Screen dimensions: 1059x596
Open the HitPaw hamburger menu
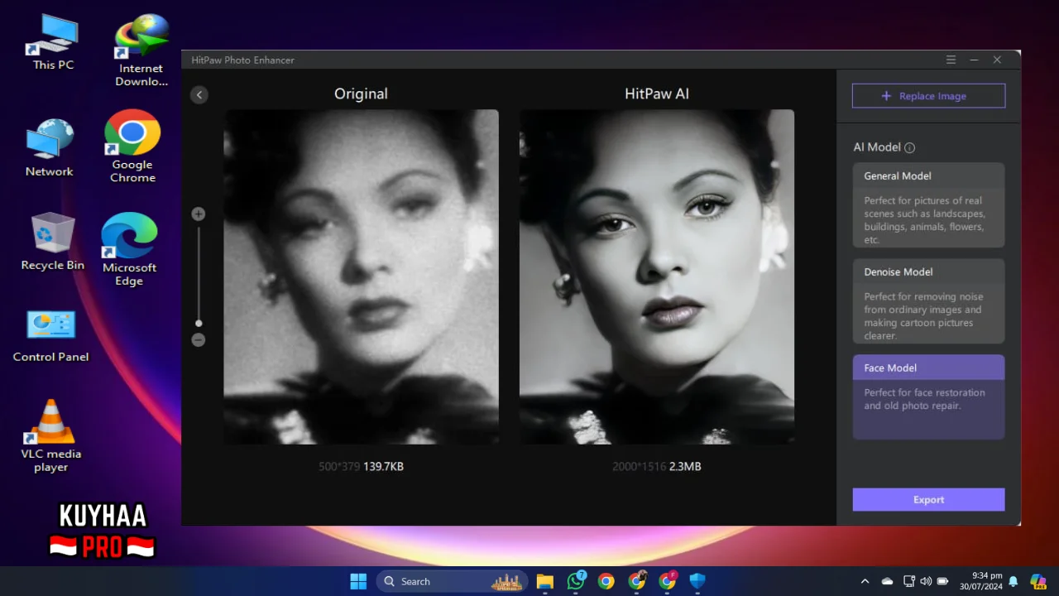coord(951,60)
